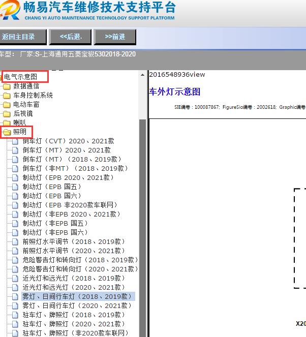The image size is (306, 337).
Task: Select the 照明 tree label
Action: tap(20, 132)
